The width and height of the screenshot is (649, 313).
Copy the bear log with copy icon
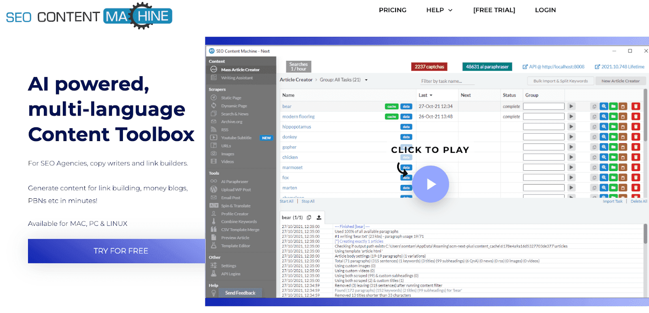click(x=309, y=217)
